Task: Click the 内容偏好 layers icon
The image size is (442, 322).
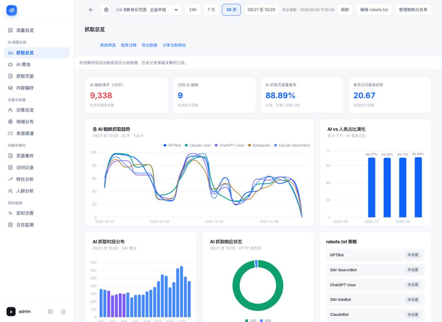Action: pos(10,88)
